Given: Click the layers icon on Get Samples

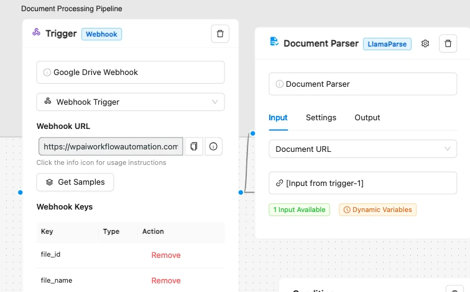Looking at the screenshot, I should point(50,182).
